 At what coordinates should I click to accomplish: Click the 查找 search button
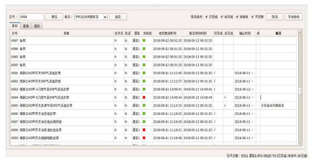(54, 17)
